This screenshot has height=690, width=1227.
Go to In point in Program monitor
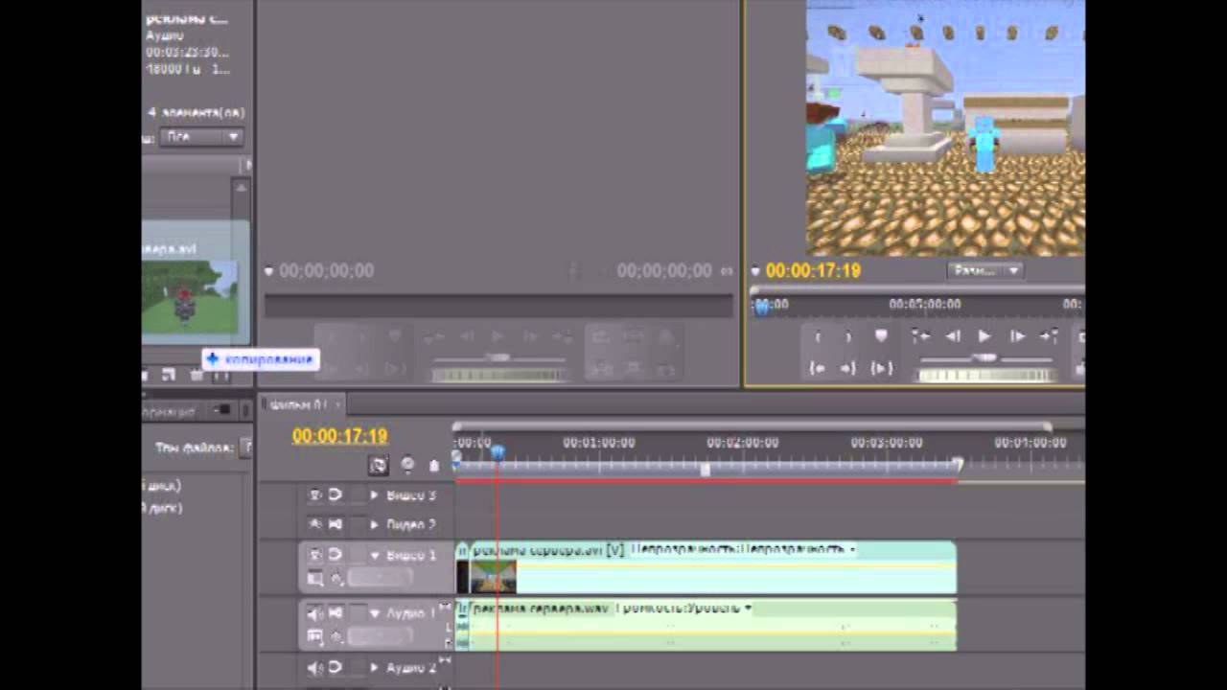point(818,368)
